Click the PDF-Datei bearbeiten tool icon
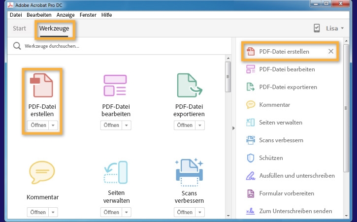This screenshot has height=222, width=357. click(x=116, y=85)
